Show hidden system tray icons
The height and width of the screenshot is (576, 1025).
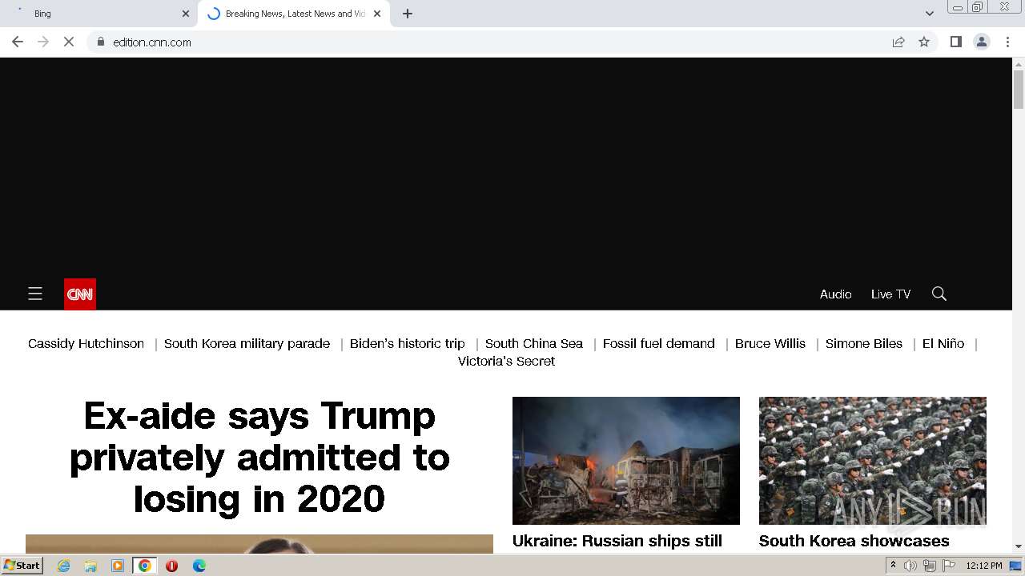[893, 566]
